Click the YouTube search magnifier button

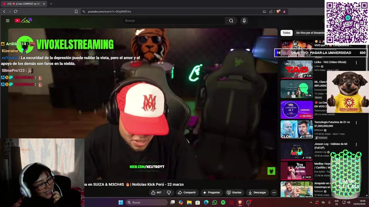[x=231, y=21]
